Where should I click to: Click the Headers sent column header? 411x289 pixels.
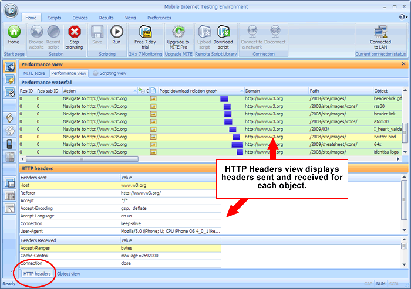tap(70, 178)
